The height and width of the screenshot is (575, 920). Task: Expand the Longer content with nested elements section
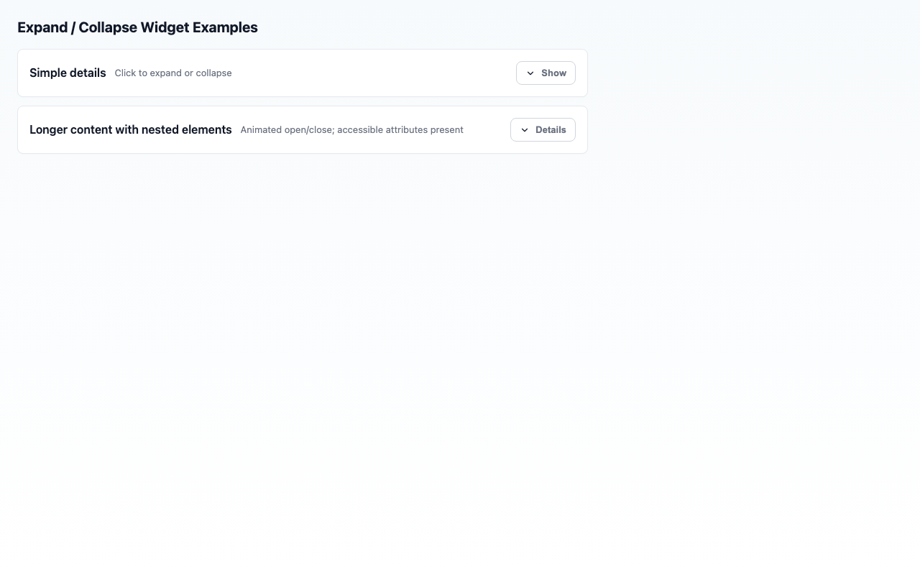(543, 129)
